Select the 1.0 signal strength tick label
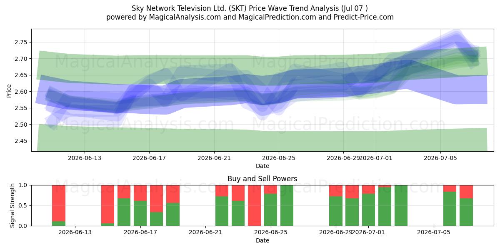This screenshot has height=250, width=500. [23, 185]
